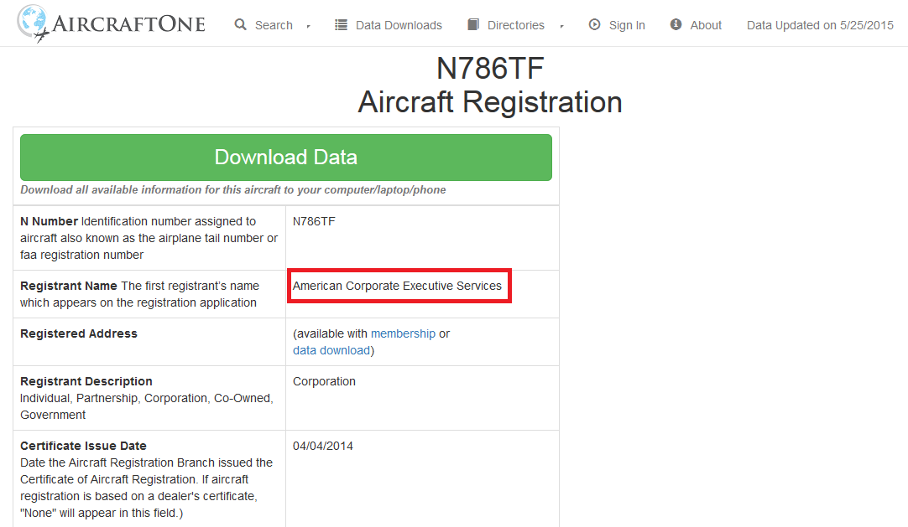908x527 pixels.
Task: Select the N786TF value in table
Action: pos(314,221)
